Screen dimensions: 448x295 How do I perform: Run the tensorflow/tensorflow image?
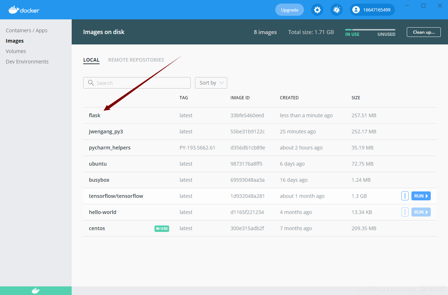[x=421, y=196]
